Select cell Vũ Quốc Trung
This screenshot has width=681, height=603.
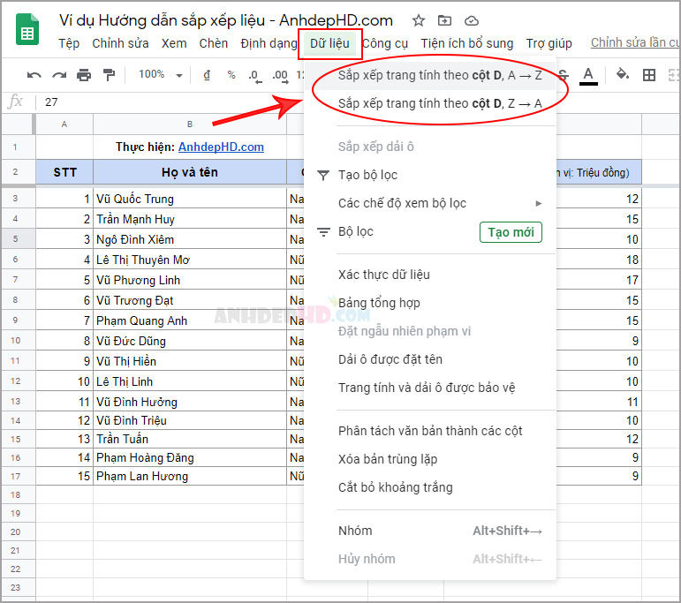coord(190,199)
